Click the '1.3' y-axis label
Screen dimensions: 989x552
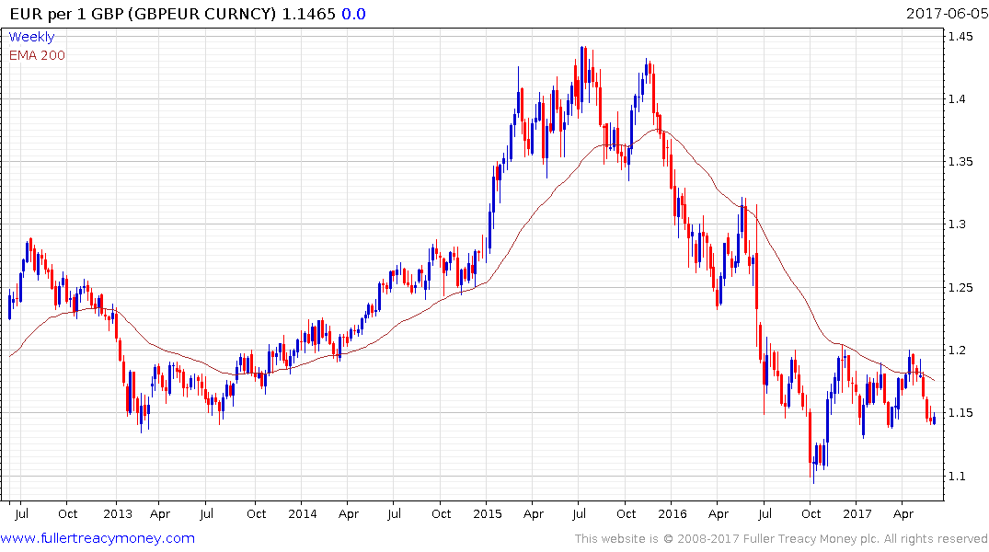click(957, 224)
